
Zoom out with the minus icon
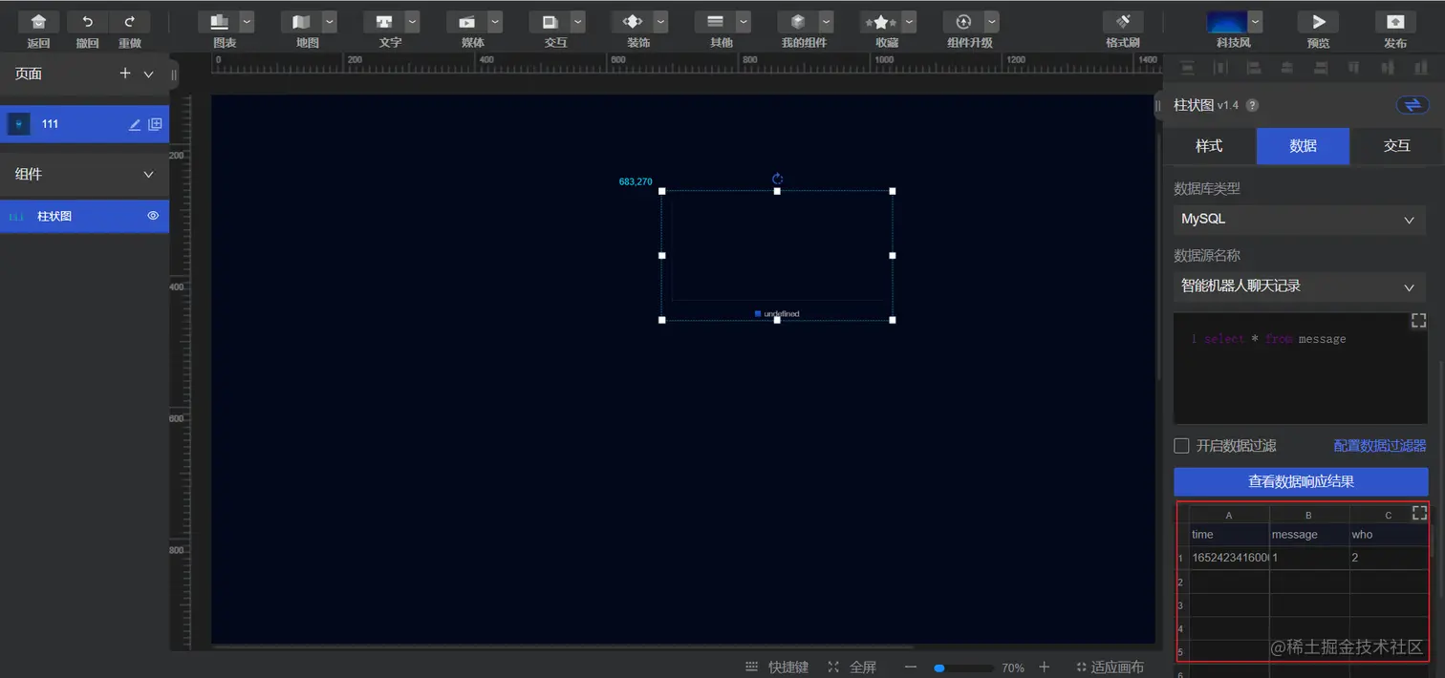pyautogui.click(x=911, y=667)
